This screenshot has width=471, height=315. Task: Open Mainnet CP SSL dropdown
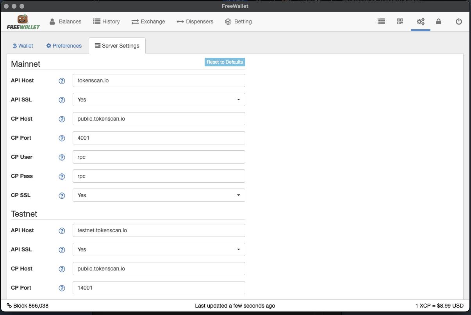159,195
